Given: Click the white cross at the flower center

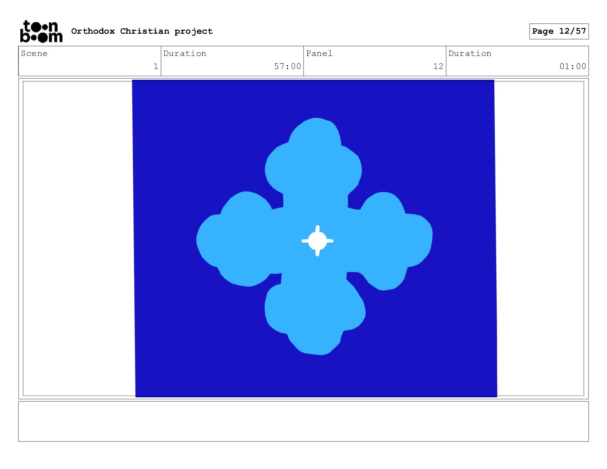Looking at the screenshot, I should pos(317,241).
